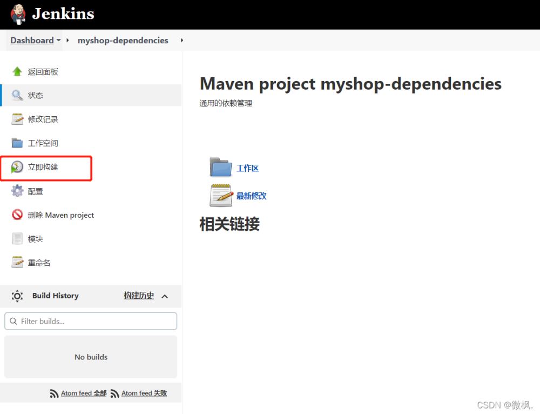
Task: Open 配置 in the sidebar
Action: click(35, 191)
